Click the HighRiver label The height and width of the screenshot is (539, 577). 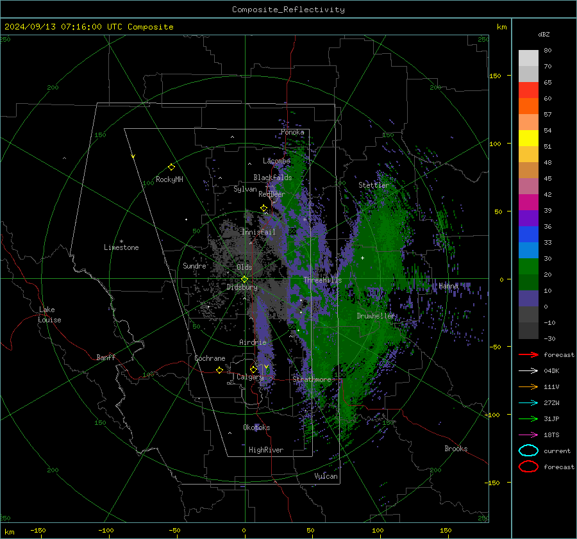266,450
